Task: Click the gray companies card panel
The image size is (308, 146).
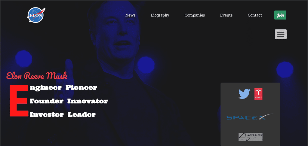Action: click(x=250, y=114)
